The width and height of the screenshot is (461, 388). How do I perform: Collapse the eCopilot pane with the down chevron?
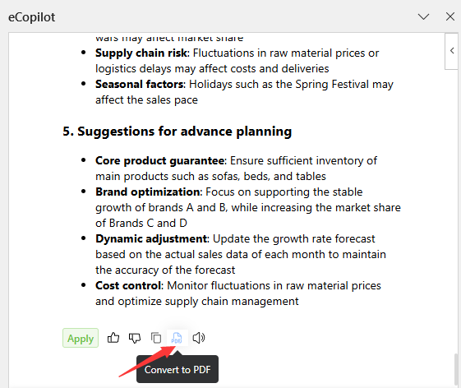[423, 16]
